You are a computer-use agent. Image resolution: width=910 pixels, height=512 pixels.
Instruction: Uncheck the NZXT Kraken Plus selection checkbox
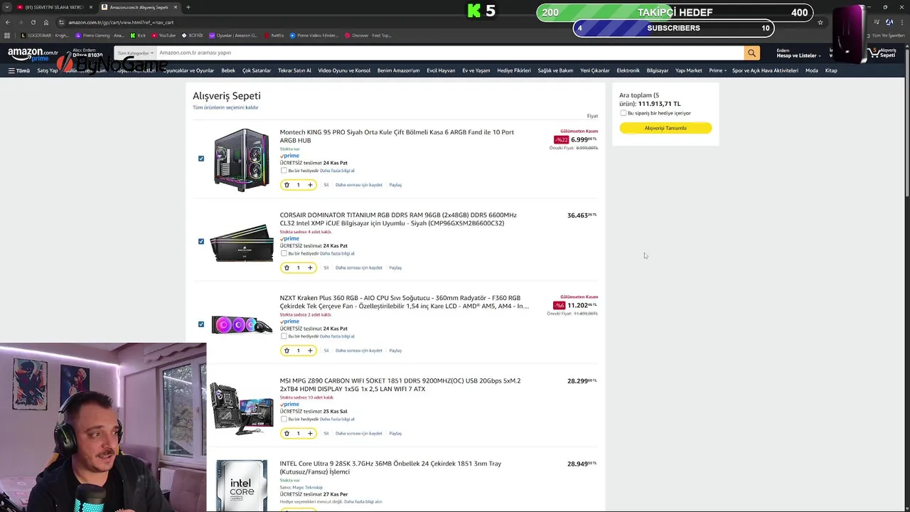[201, 324]
